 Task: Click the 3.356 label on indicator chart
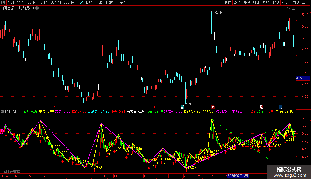click(98, 167)
